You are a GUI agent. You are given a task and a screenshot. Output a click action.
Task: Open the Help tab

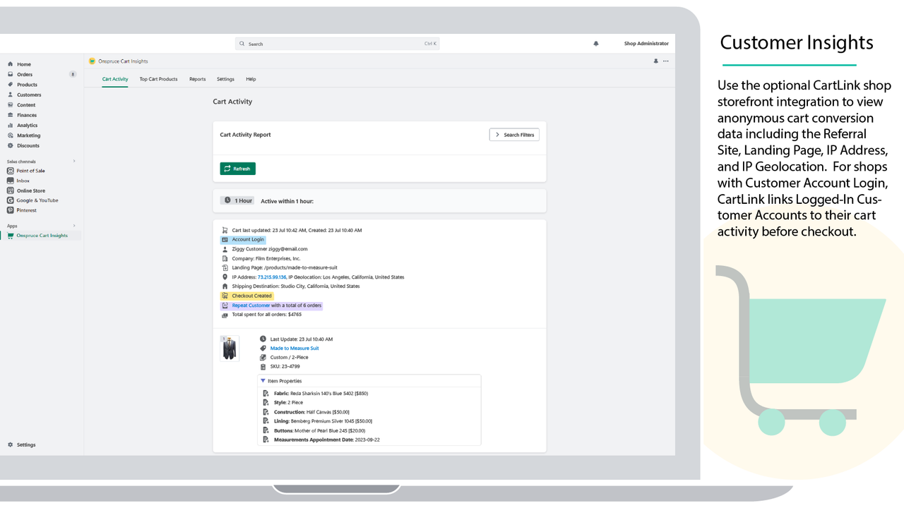(x=251, y=79)
